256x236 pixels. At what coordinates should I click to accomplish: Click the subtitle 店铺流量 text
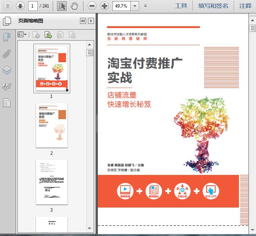click(122, 95)
